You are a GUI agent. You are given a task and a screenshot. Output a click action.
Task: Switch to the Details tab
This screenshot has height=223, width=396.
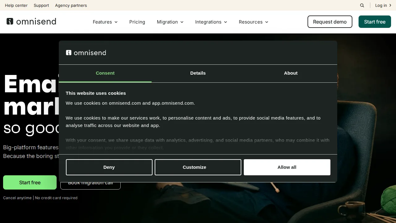tap(198, 73)
